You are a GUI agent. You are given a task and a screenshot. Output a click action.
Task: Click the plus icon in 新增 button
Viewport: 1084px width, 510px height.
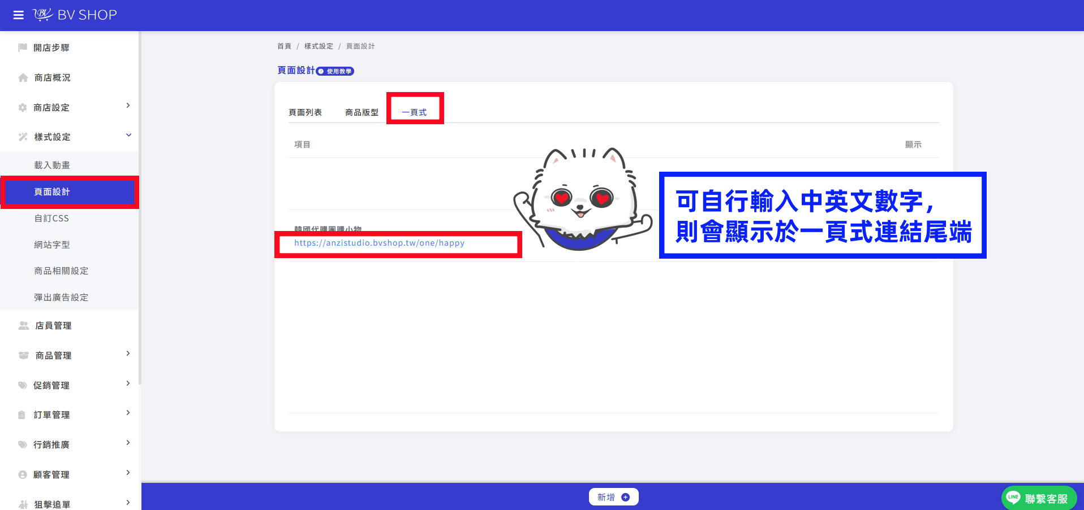tap(625, 497)
